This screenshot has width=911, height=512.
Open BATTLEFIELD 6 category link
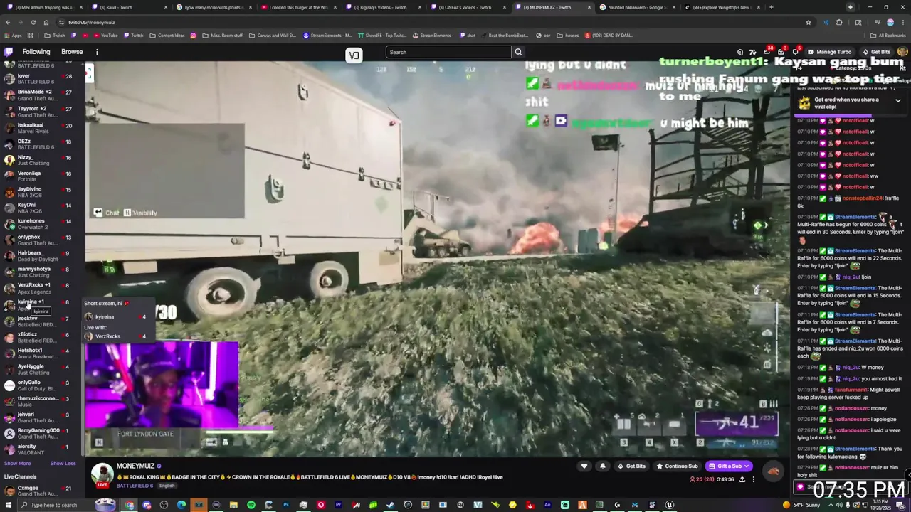click(x=135, y=486)
